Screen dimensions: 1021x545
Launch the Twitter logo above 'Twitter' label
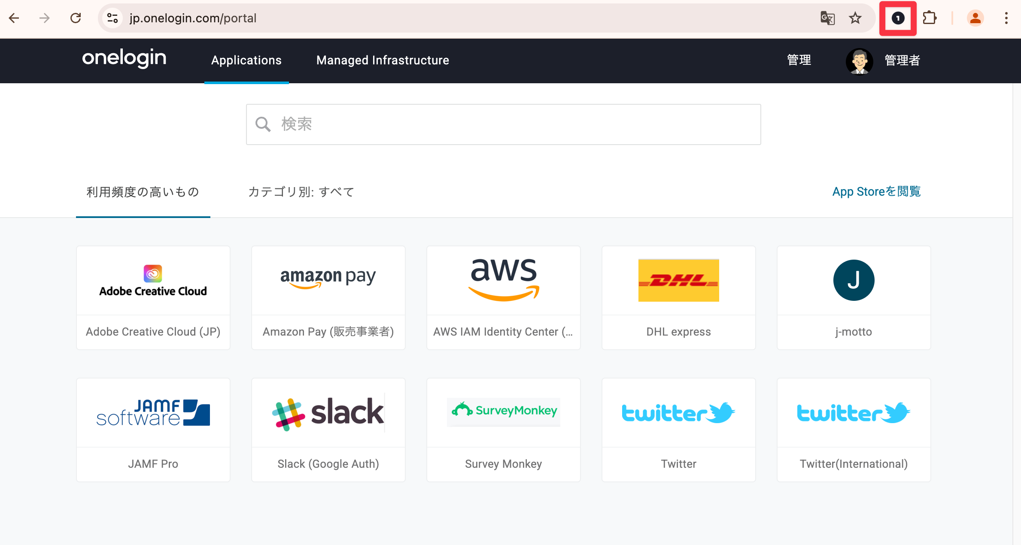[679, 413]
